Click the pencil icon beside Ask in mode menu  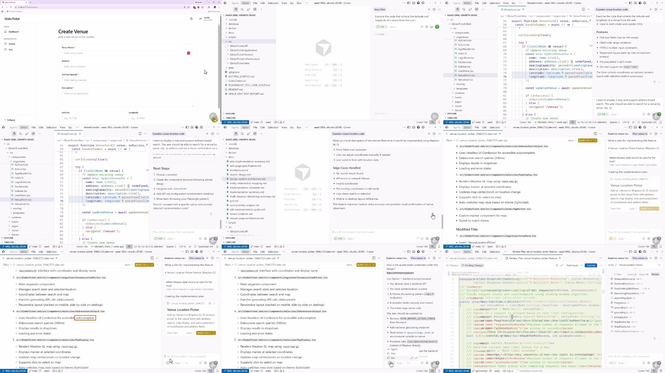click(412, 358)
